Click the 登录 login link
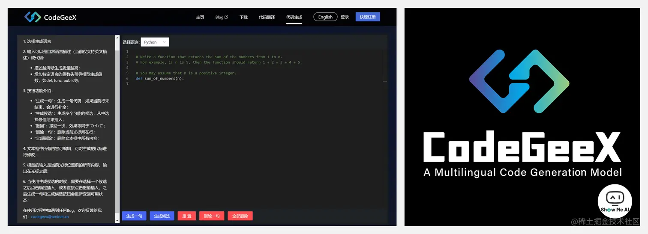Viewport: 648px width, 234px height. (x=345, y=17)
